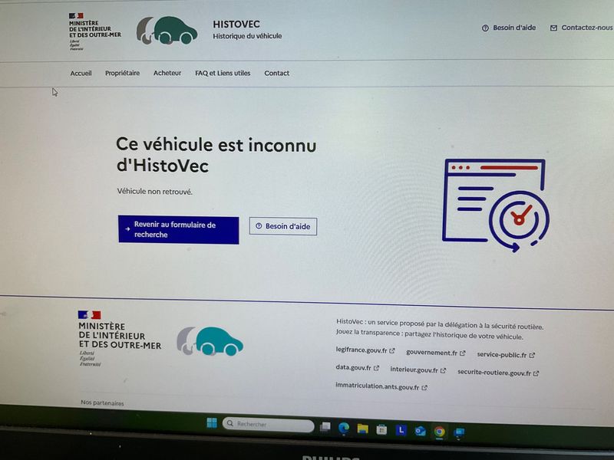
Task: Open File Explorer from the taskbar
Action: pyautogui.click(x=362, y=429)
